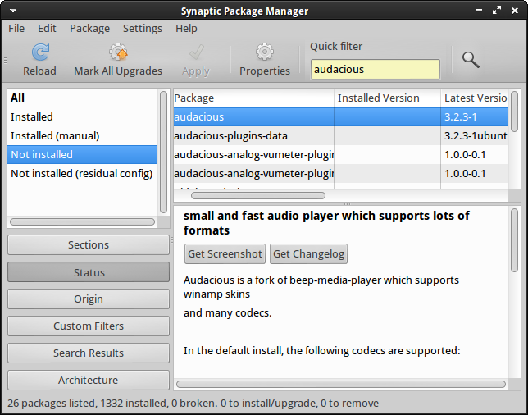Click the Sections button

pyautogui.click(x=89, y=245)
